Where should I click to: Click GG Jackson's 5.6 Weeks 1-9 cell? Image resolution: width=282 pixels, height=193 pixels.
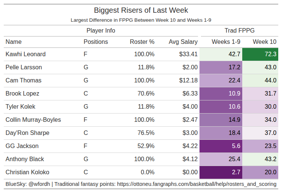220,146
